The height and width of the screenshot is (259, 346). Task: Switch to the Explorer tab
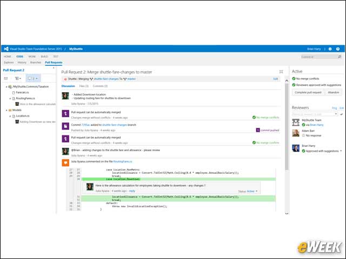point(9,63)
